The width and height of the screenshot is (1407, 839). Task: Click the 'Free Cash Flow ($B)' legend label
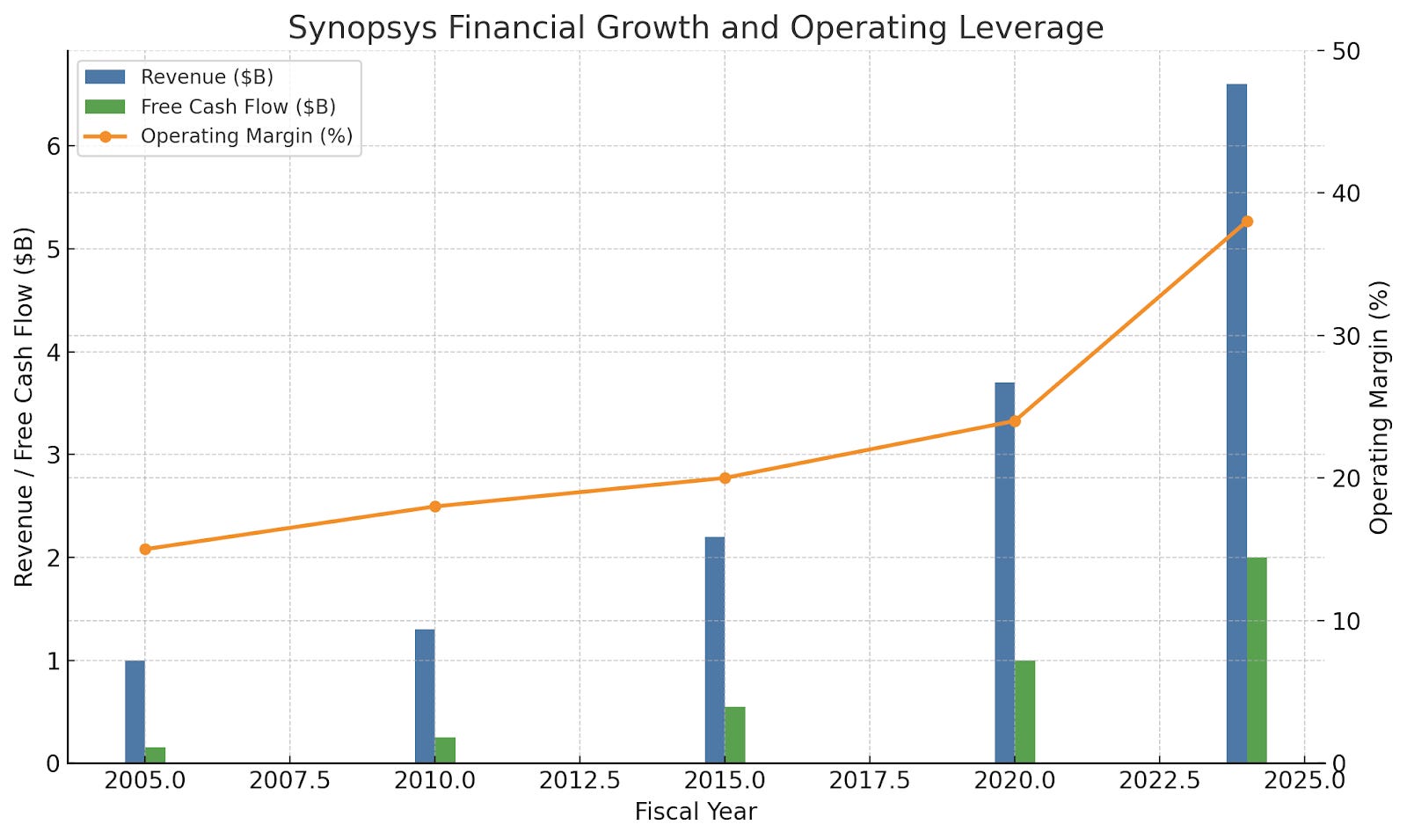click(x=238, y=106)
